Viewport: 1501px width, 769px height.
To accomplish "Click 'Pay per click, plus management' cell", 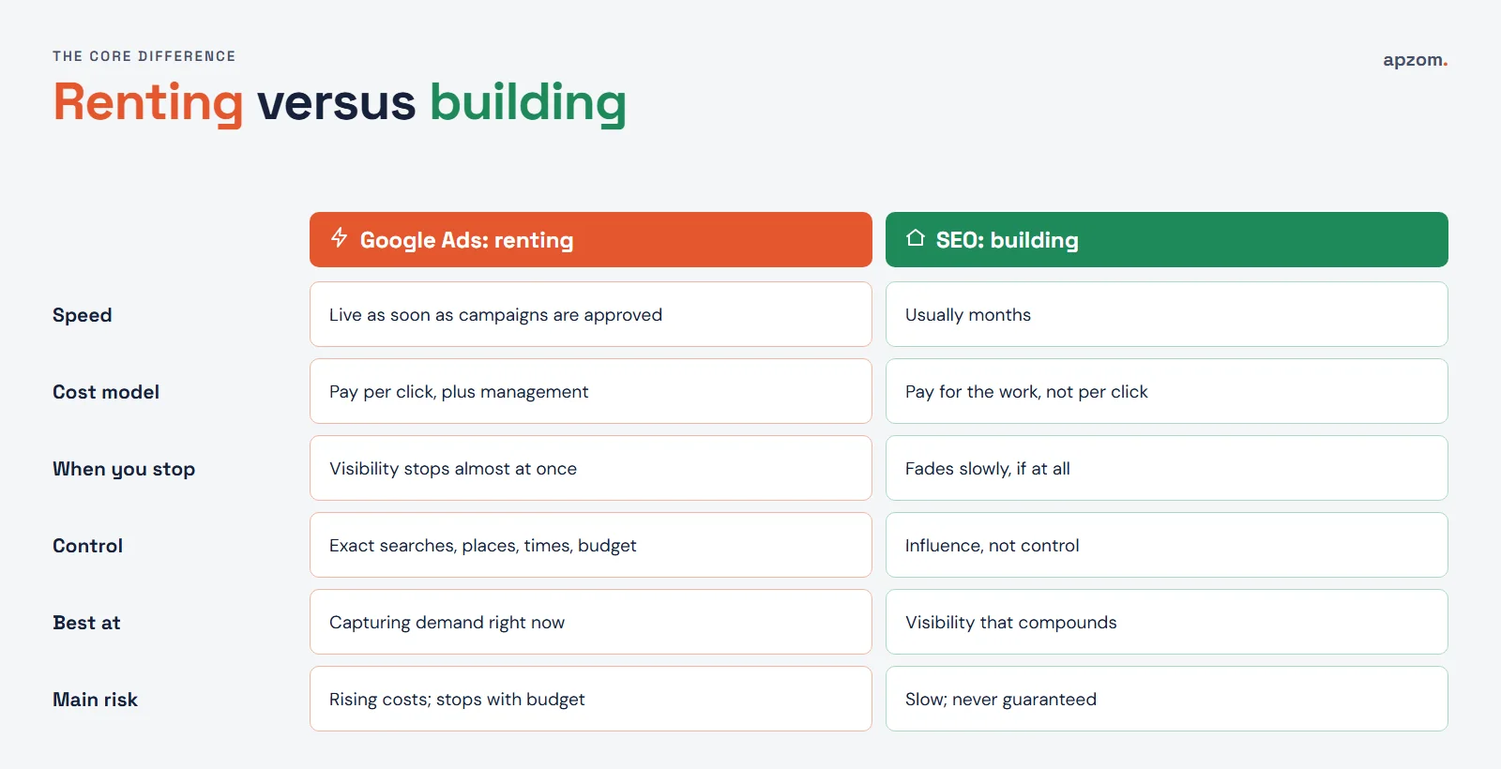I will [x=591, y=391].
